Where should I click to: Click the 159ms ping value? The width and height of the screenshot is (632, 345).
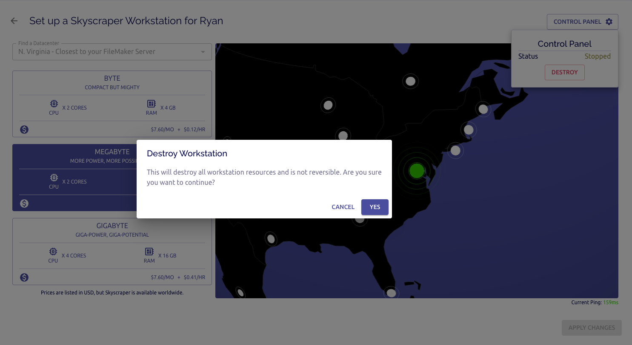point(611,303)
